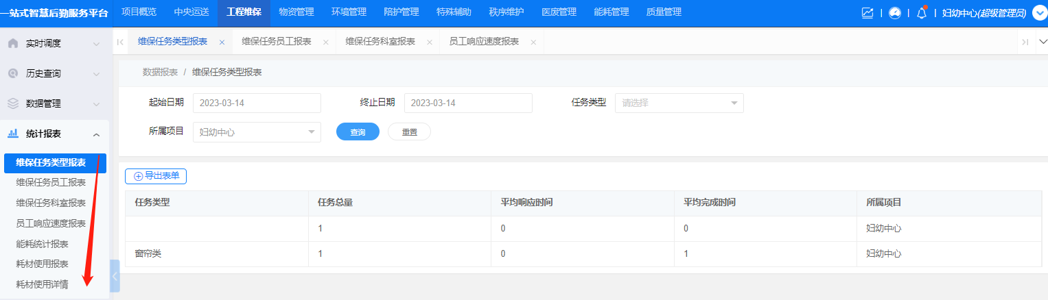Close the 维保任务员工报表 tab
Viewport: 1048px width, 300px height.
325,42
